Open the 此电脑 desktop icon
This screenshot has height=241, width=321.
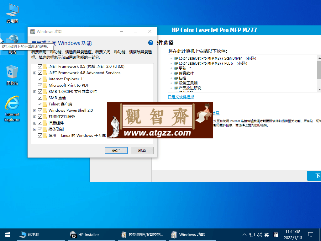point(12,13)
